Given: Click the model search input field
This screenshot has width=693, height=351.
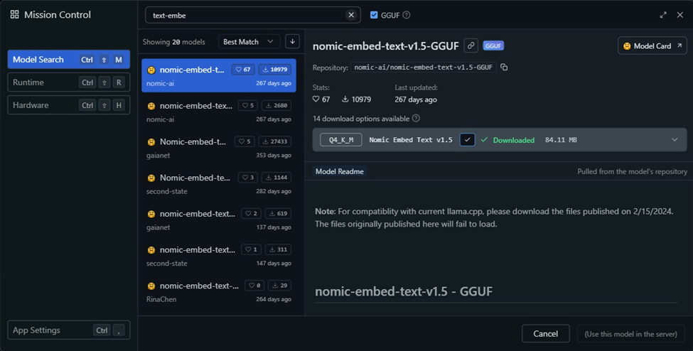Looking at the screenshot, I should (245, 15).
